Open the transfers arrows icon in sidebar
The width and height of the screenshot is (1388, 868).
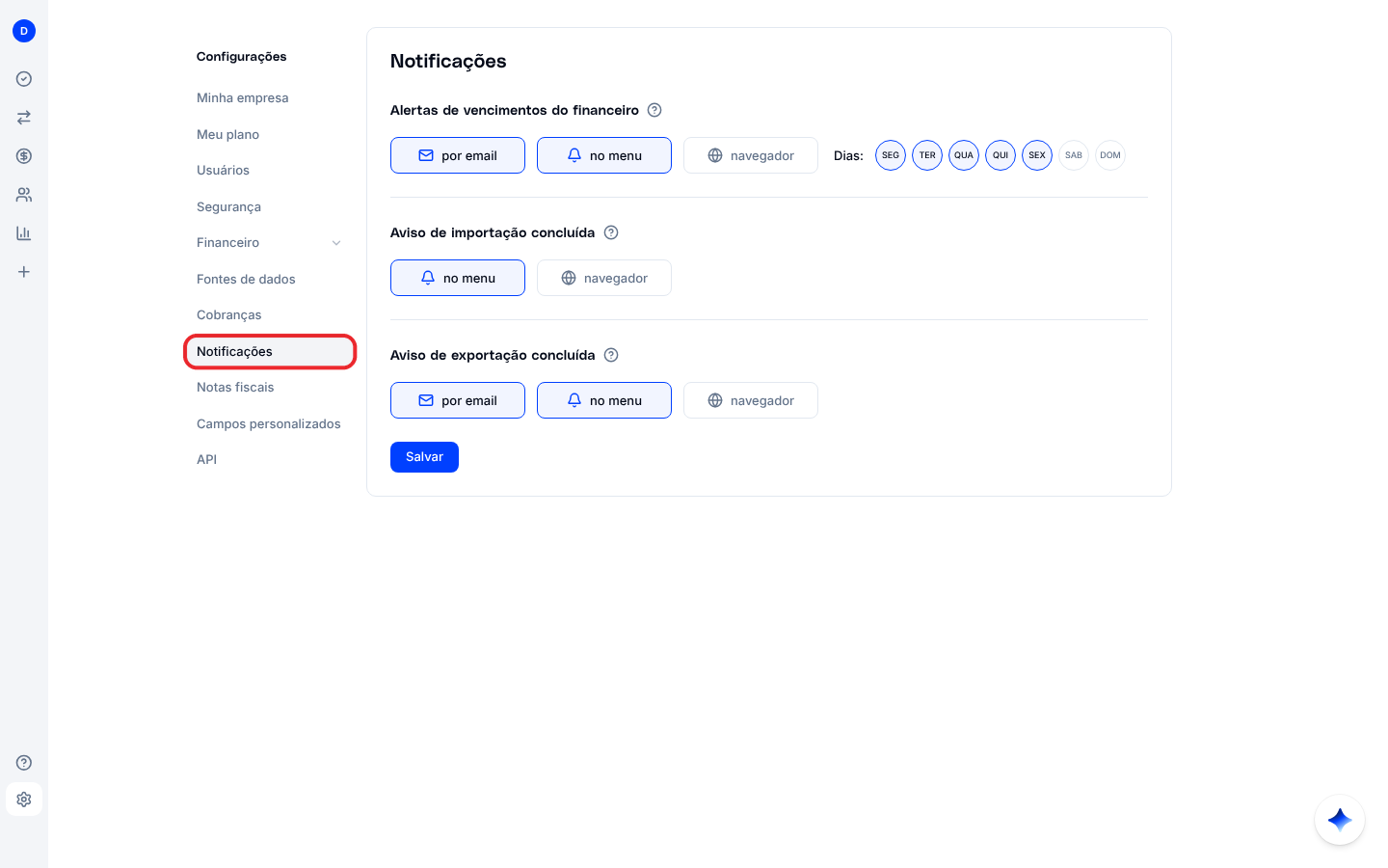[x=24, y=118]
